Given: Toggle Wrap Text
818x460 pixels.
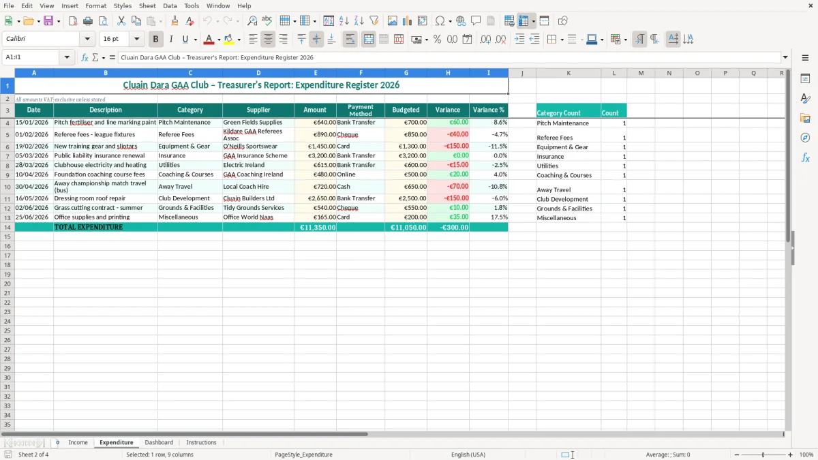Looking at the screenshot, I should (350, 40).
